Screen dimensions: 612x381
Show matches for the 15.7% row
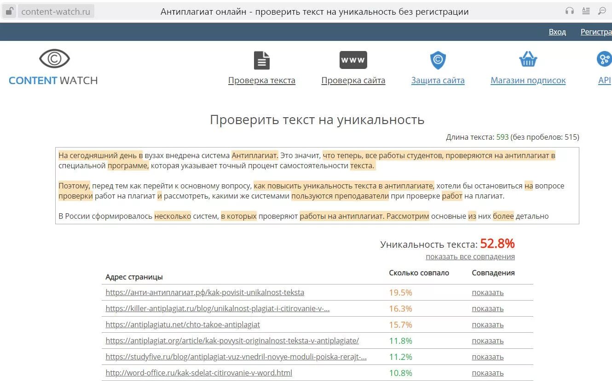coord(488,324)
